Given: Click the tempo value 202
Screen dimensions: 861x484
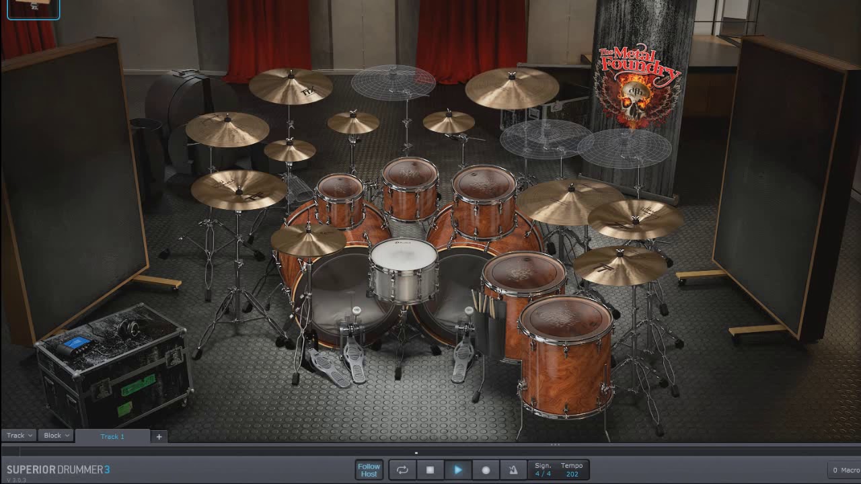Looking at the screenshot, I should coord(572,474).
